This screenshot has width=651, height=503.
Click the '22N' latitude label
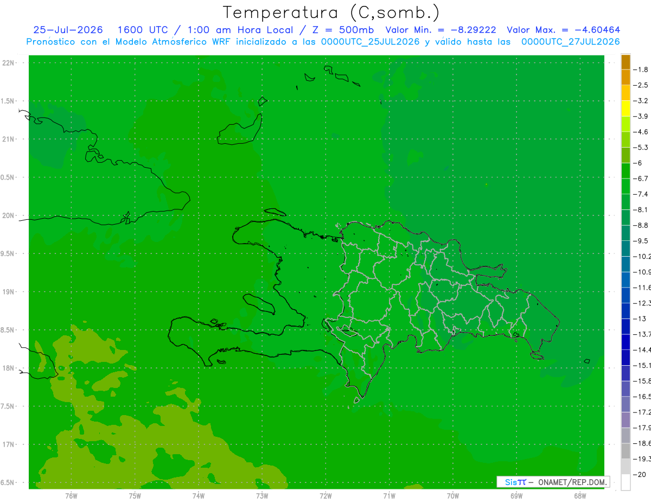pos(8,63)
